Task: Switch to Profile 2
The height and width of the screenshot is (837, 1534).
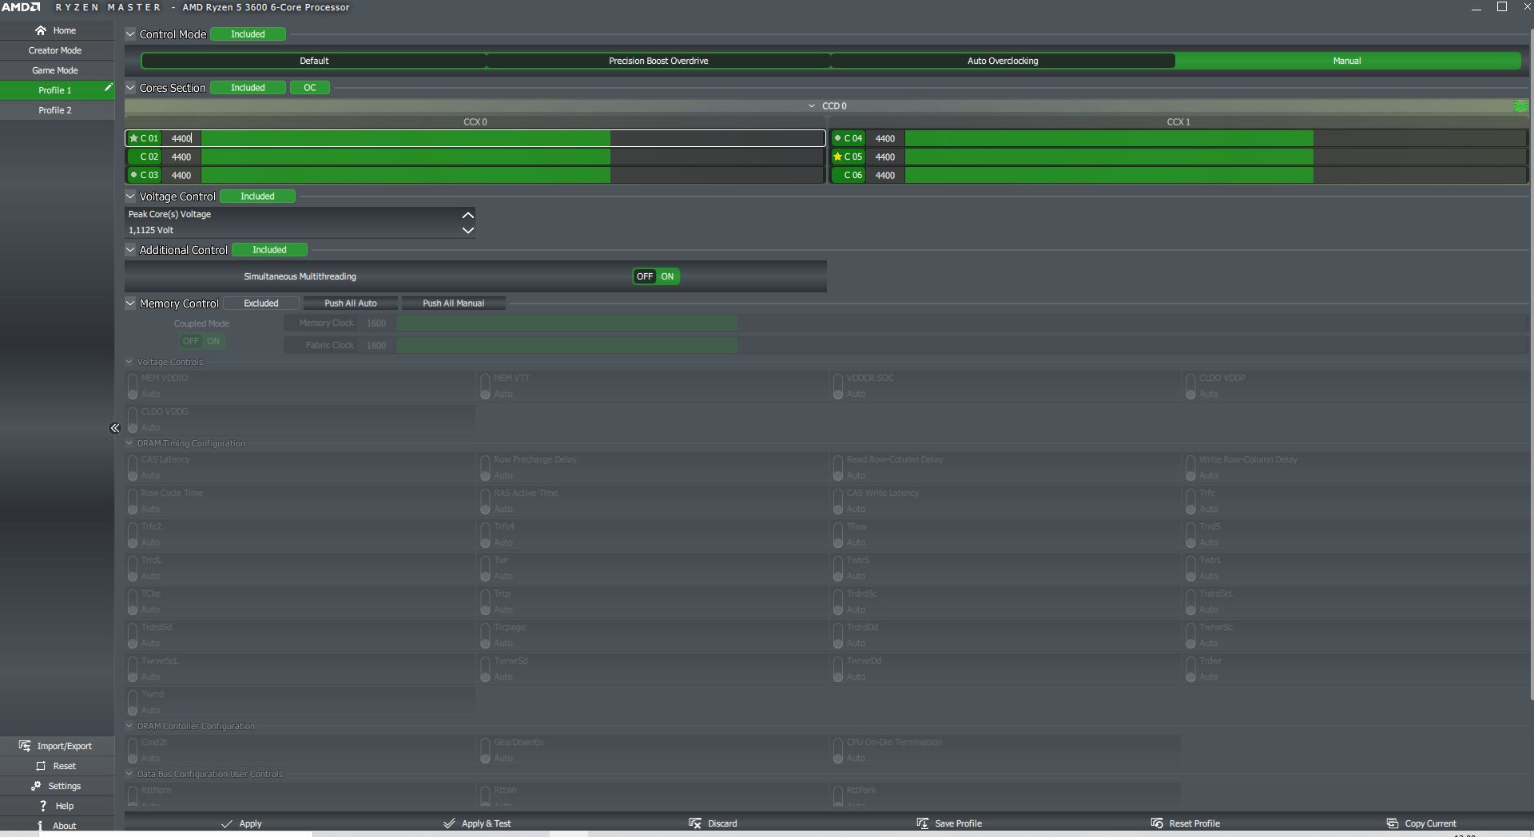Action: click(55, 110)
